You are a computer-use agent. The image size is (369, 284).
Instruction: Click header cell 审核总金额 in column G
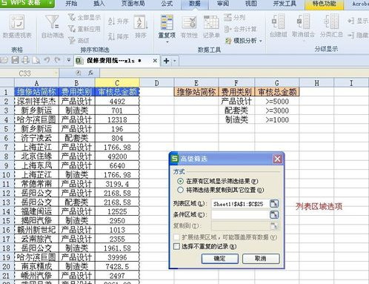277,92
